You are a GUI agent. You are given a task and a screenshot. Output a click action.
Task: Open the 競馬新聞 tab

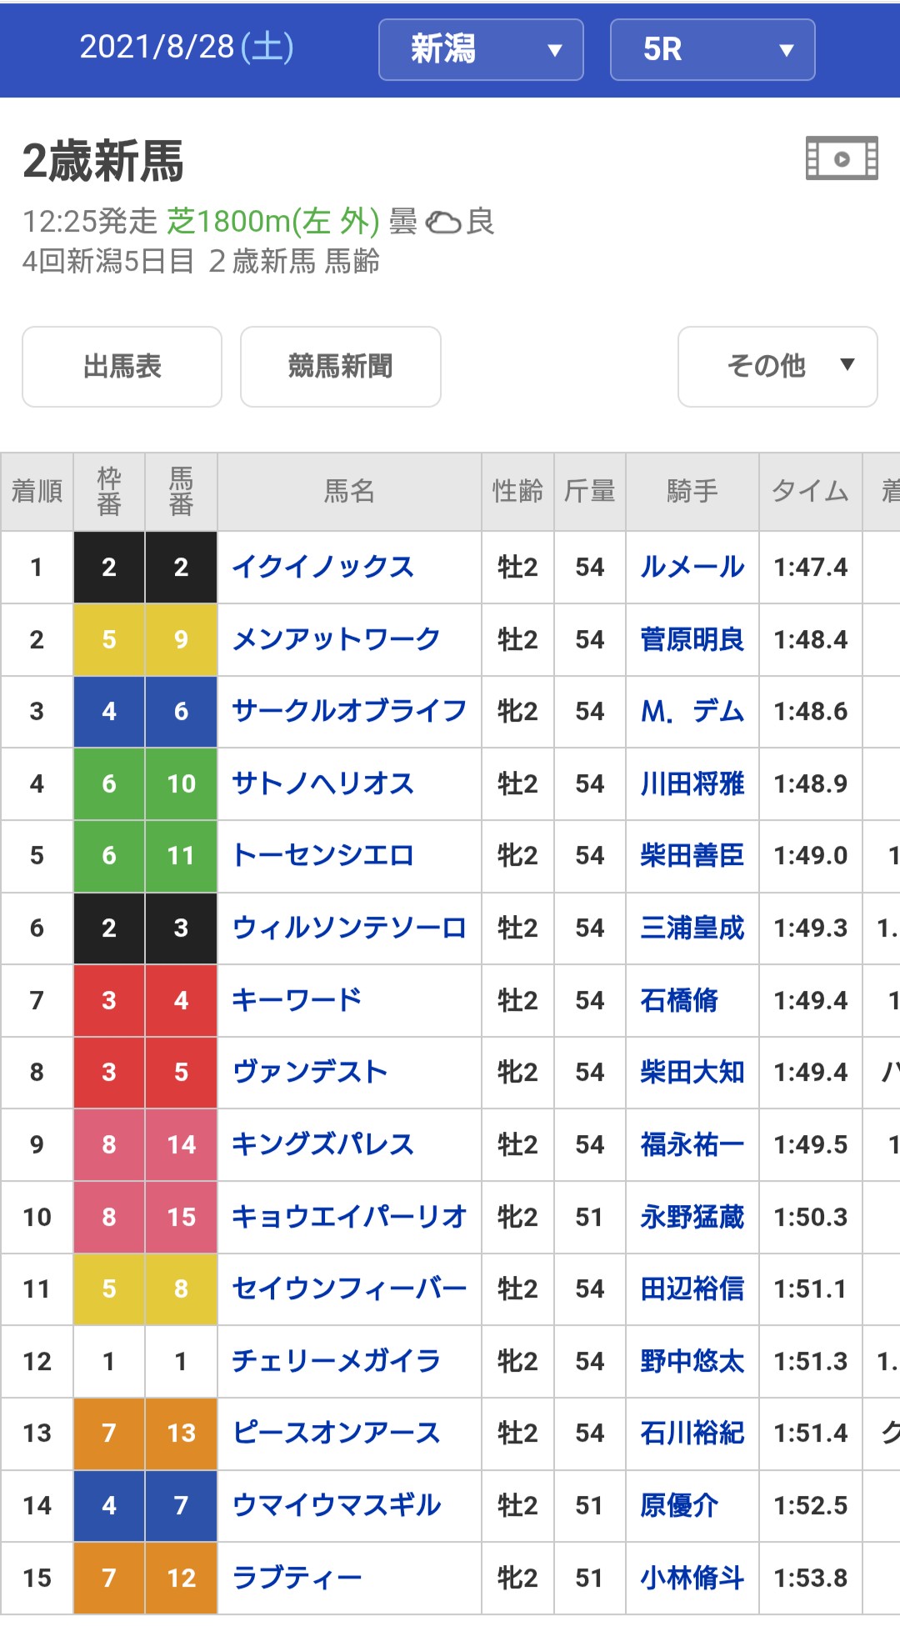pyautogui.click(x=340, y=366)
